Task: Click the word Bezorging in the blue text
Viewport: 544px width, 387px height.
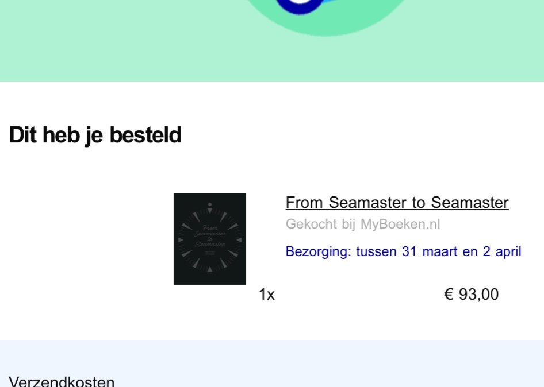Action: coord(319,251)
